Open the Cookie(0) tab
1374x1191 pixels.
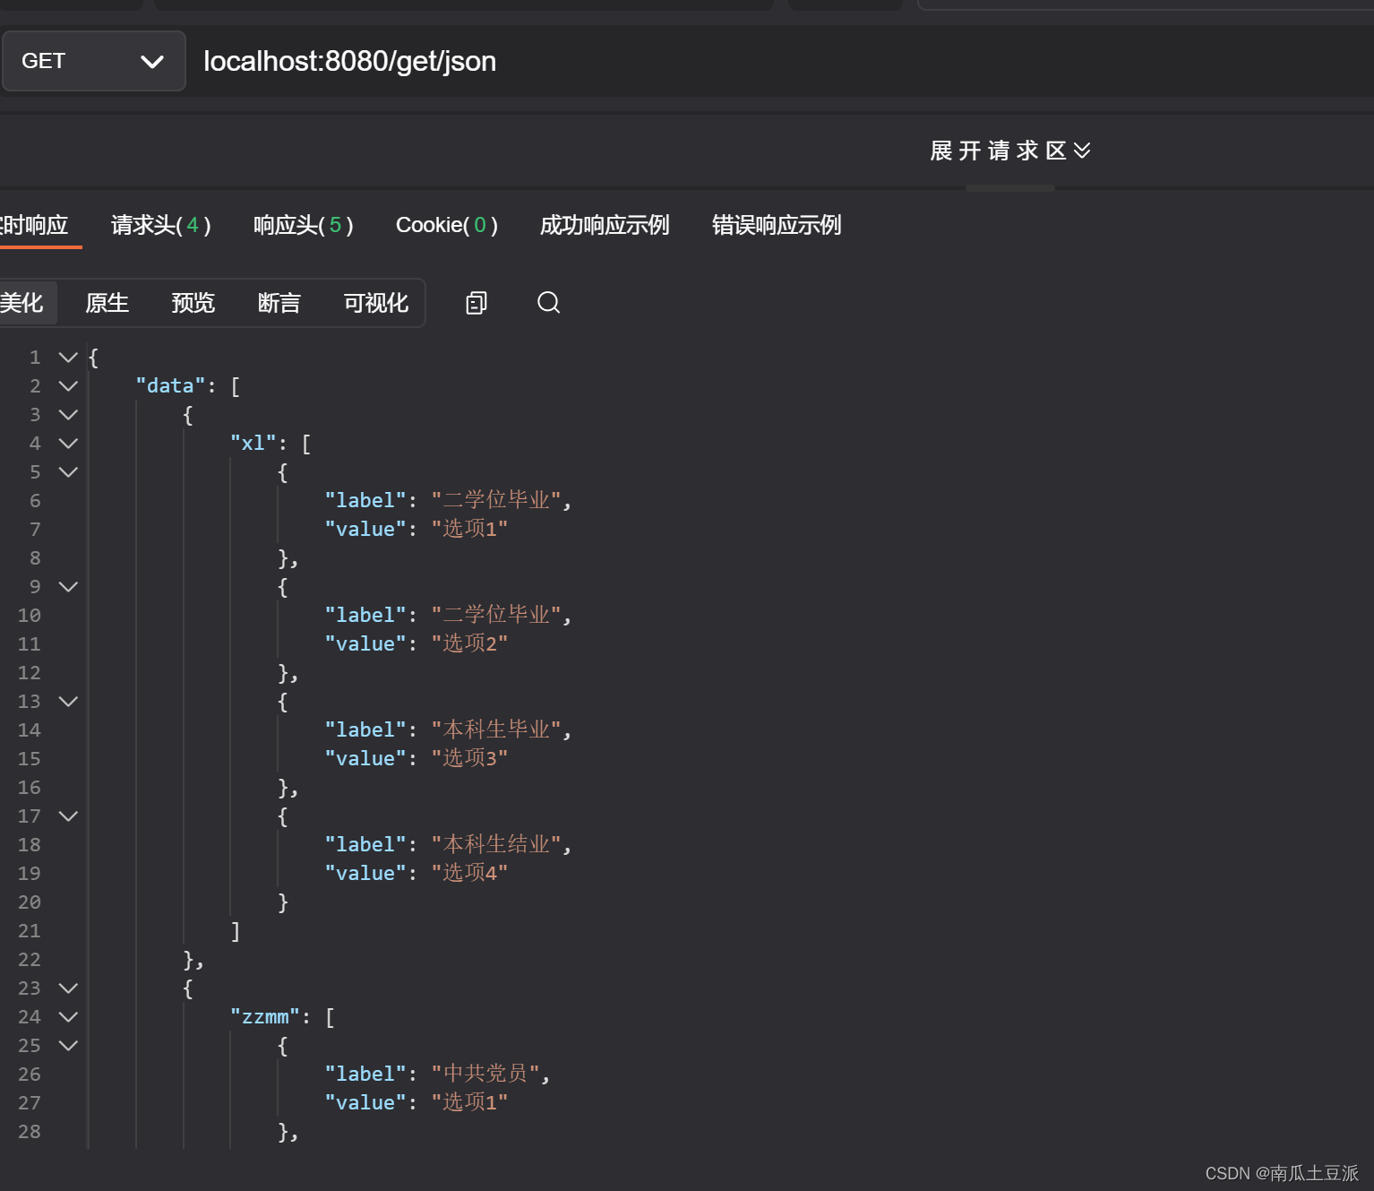(x=447, y=225)
